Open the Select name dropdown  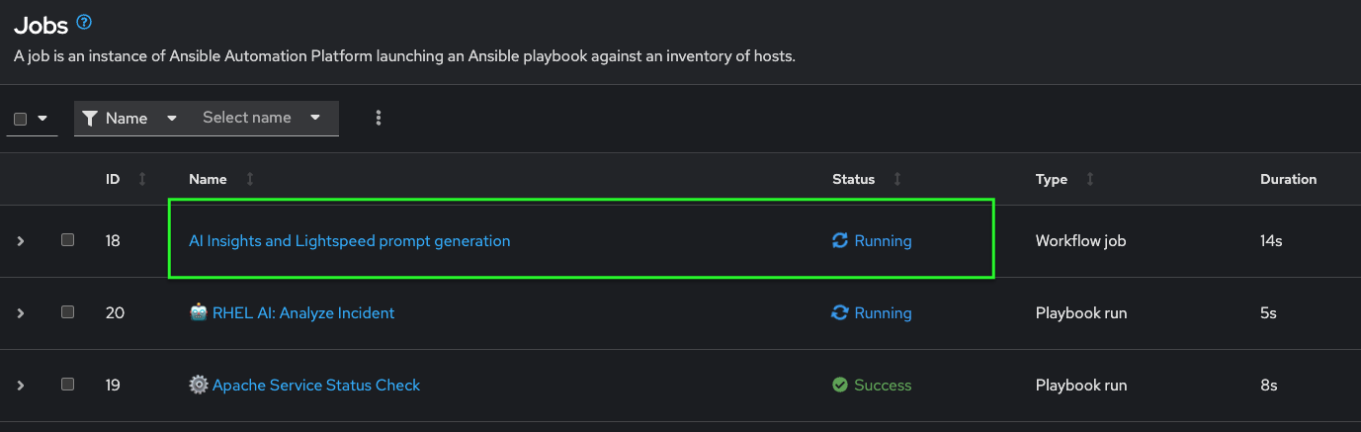tap(262, 118)
